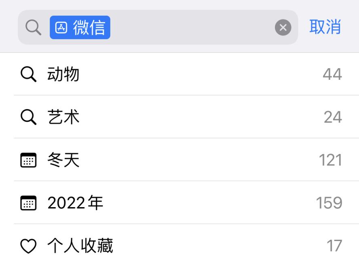This screenshot has height=264, width=359.
Task: Click the gray clear button in the search field
Action: click(283, 27)
